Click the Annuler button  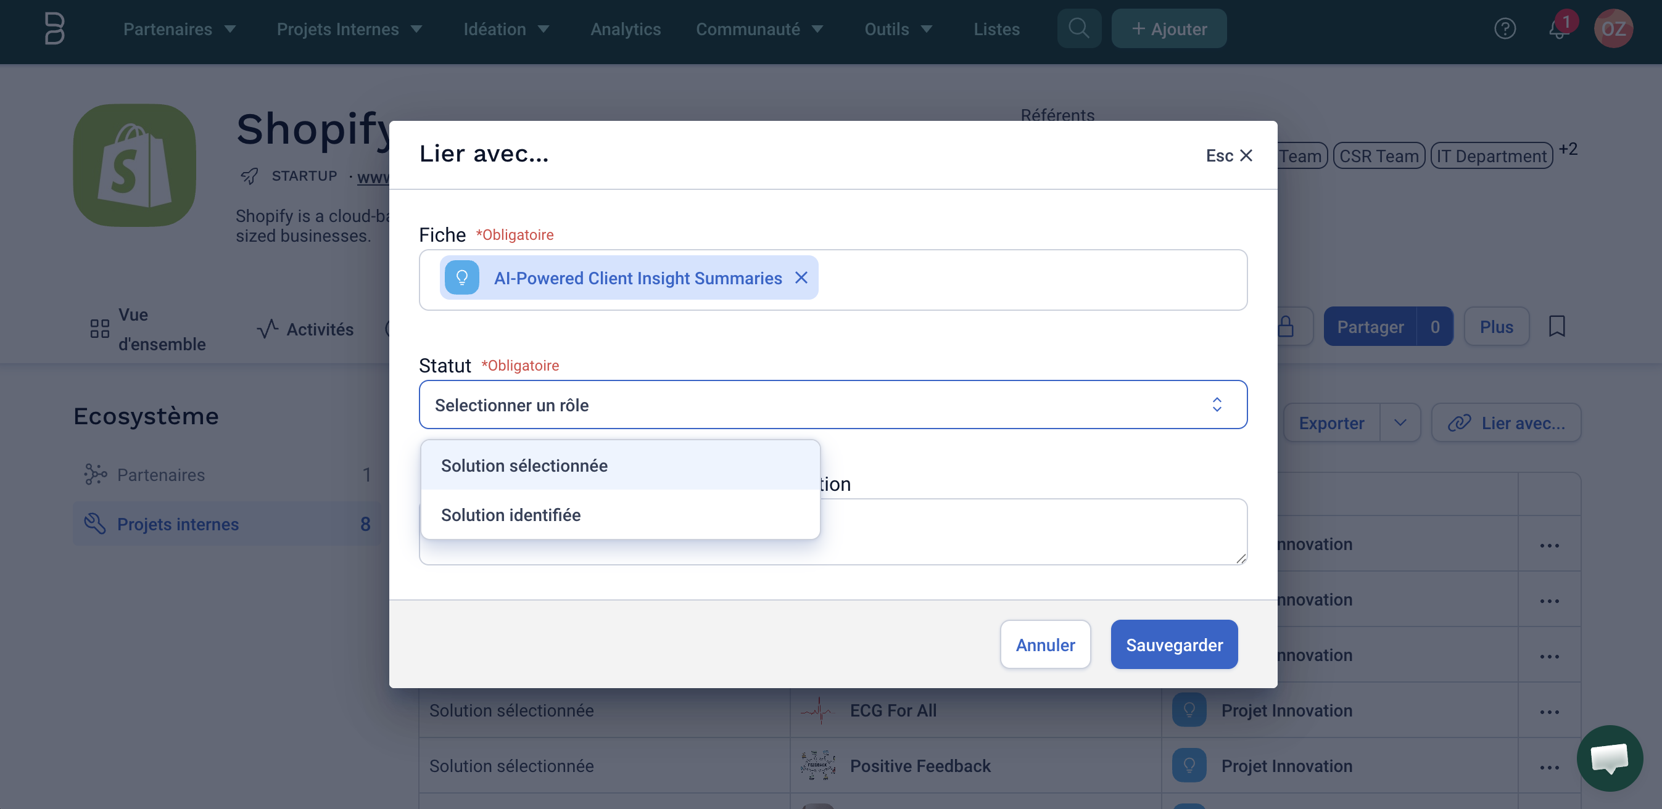(1045, 644)
